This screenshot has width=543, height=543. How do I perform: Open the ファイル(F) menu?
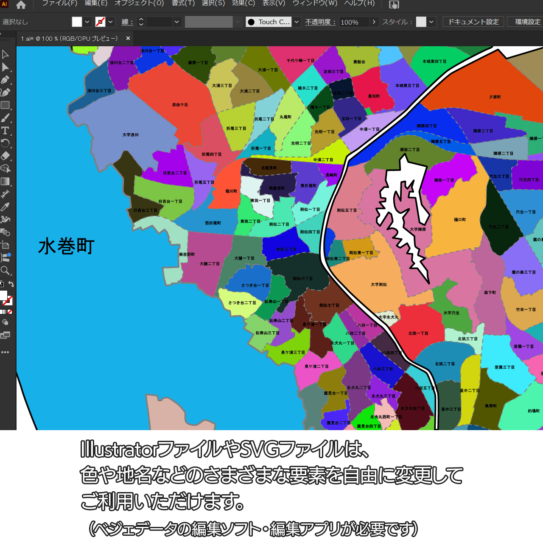tap(59, 3)
